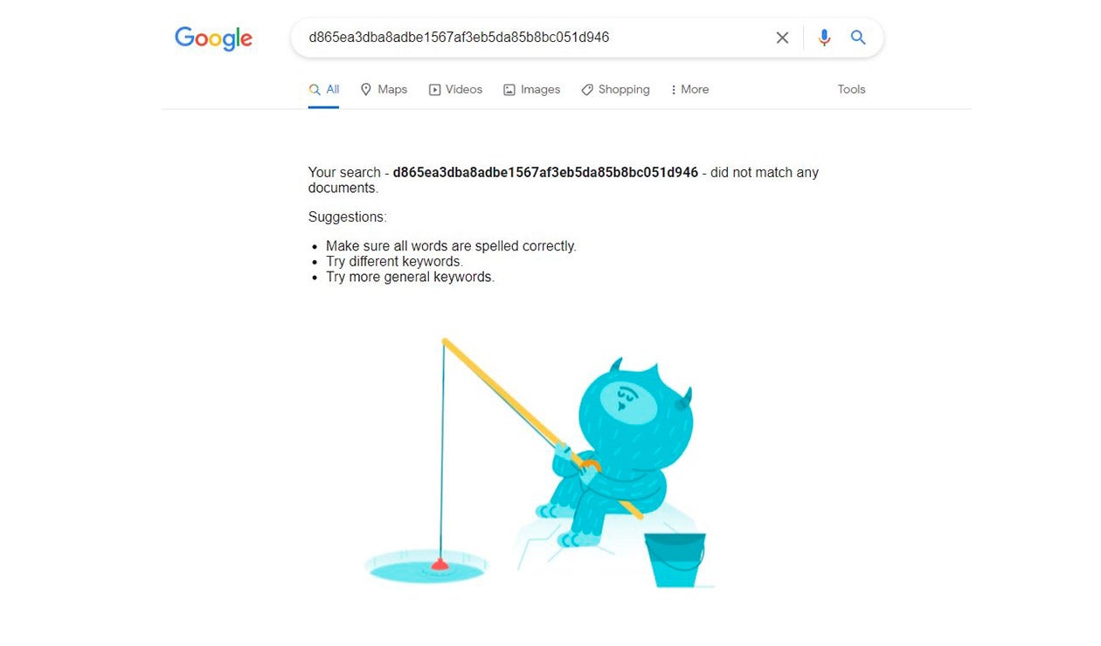The image size is (1101, 646).
Task: Switch to the Videos tab
Action: click(x=455, y=89)
